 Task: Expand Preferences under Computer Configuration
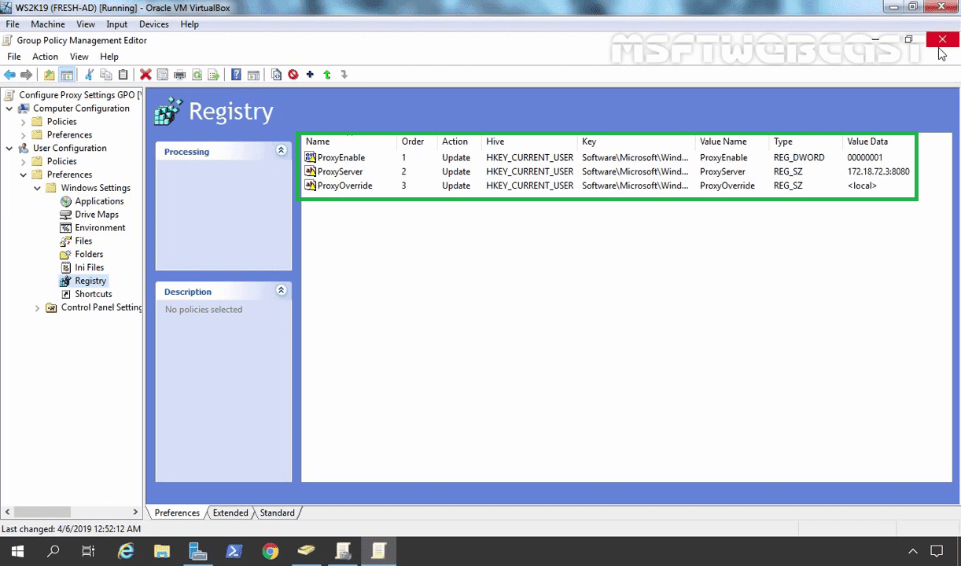click(23, 135)
